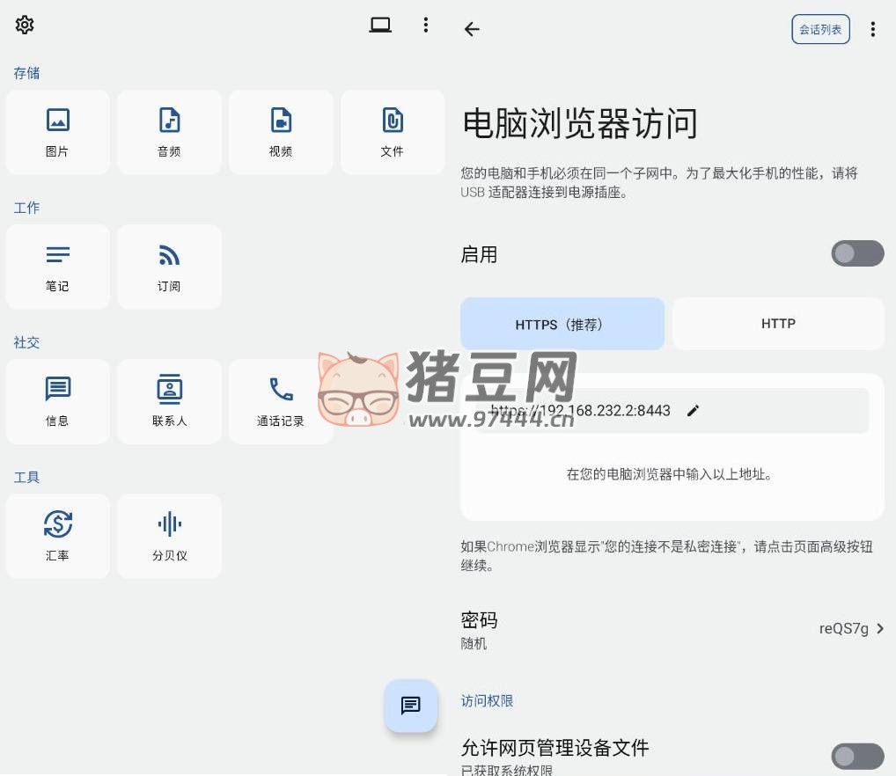Click the computer/laptop icon in top bar

coord(380,25)
